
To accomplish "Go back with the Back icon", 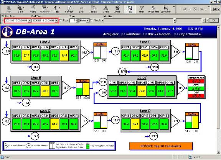I will 81,9.
